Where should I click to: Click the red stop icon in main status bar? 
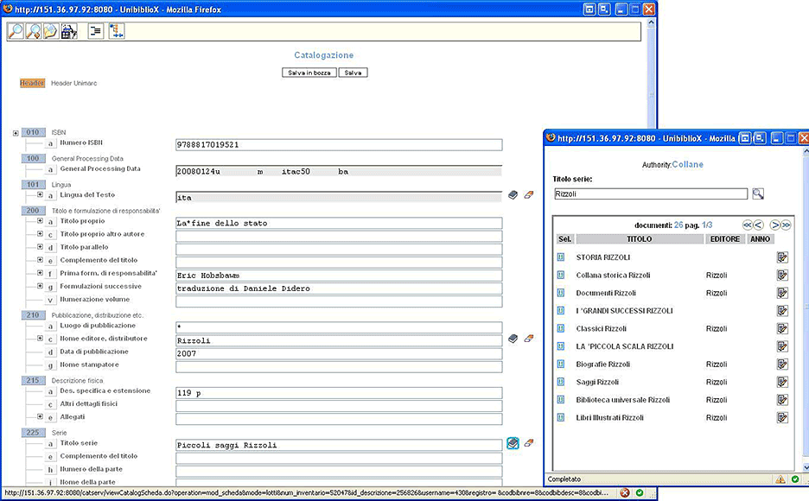pyautogui.click(x=625, y=492)
